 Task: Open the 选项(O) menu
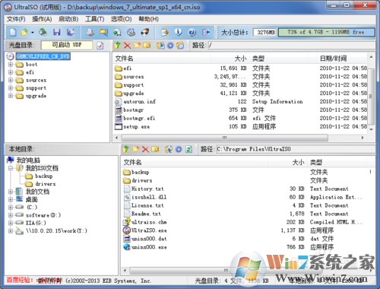122,19
